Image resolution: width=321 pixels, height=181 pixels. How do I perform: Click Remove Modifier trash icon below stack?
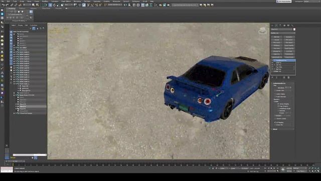(284, 77)
